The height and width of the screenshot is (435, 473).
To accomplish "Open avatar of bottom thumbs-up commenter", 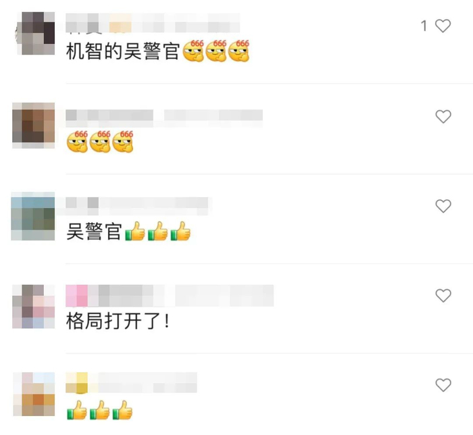I will pyautogui.click(x=34, y=394).
